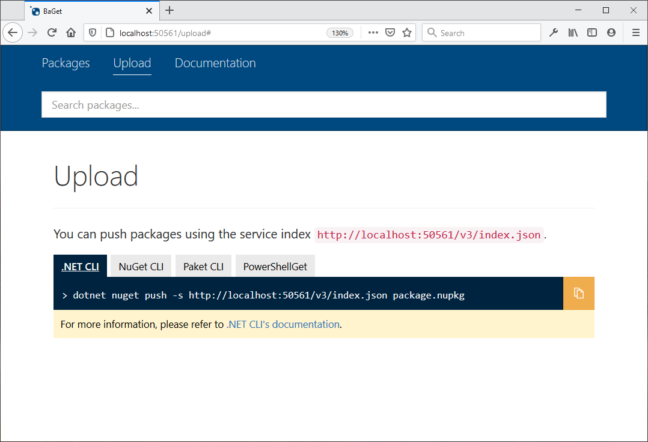Image resolution: width=648 pixels, height=442 pixels.
Task: Select the .NET CLI tab
Action: coord(80,266)
